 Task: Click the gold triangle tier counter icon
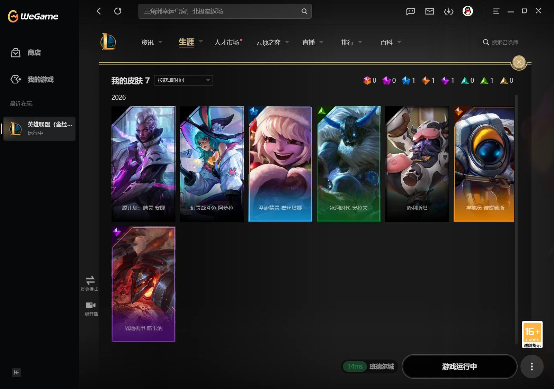[x=504, y=80]
